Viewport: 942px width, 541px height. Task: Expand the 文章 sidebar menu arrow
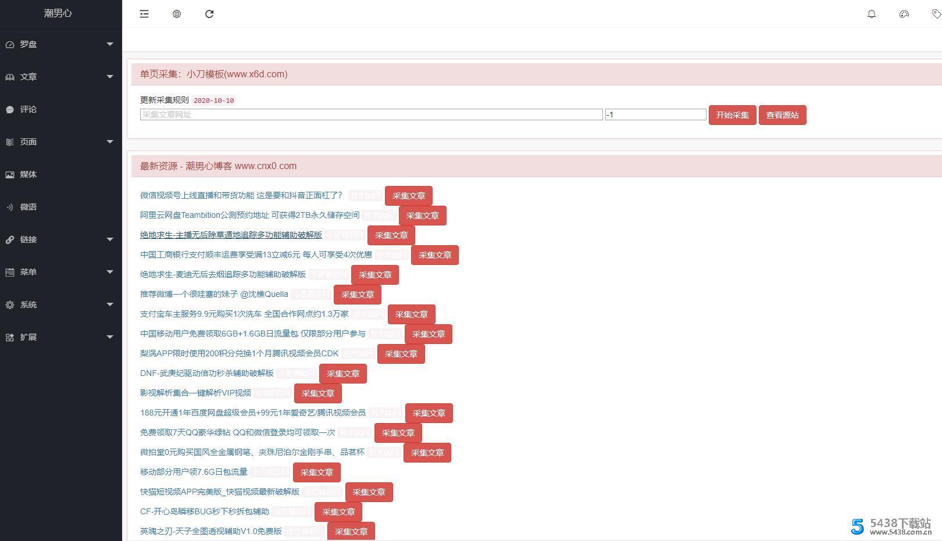point(110,77)
